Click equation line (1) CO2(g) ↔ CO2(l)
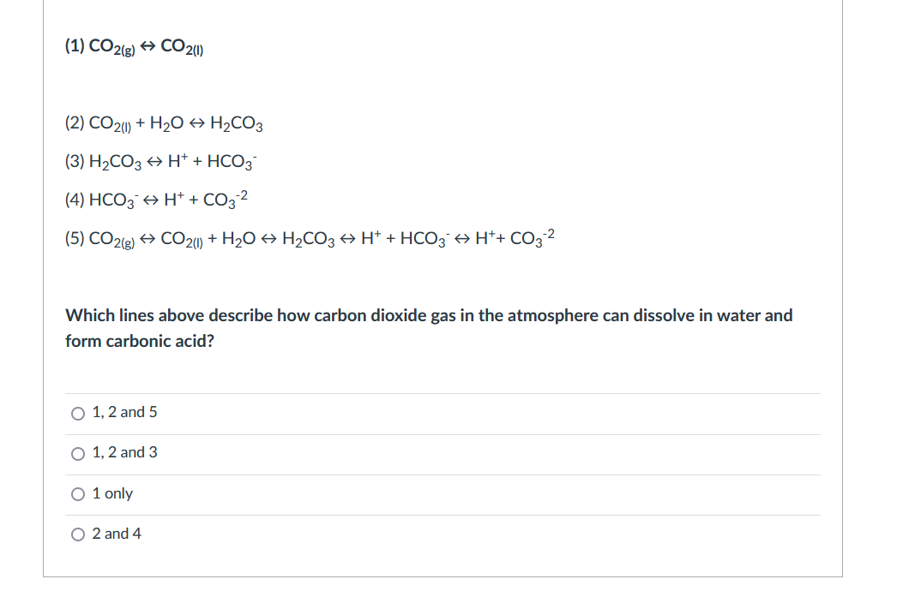Viewport: 915px width, 591px height. (x=133, y=47)
